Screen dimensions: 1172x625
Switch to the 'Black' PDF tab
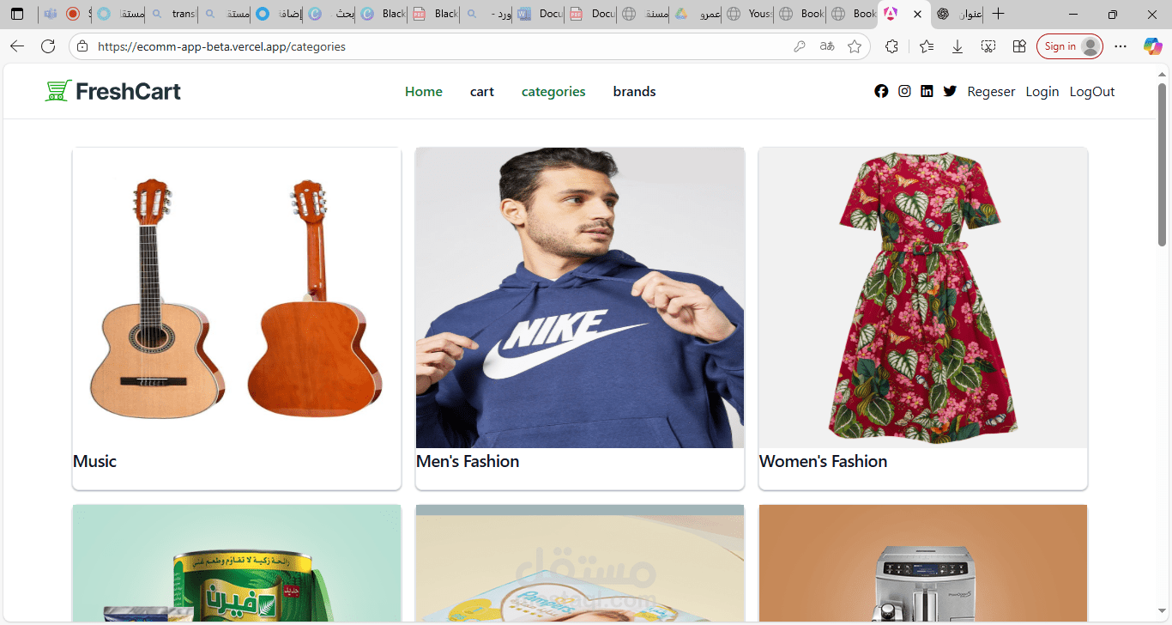[434, 14]
